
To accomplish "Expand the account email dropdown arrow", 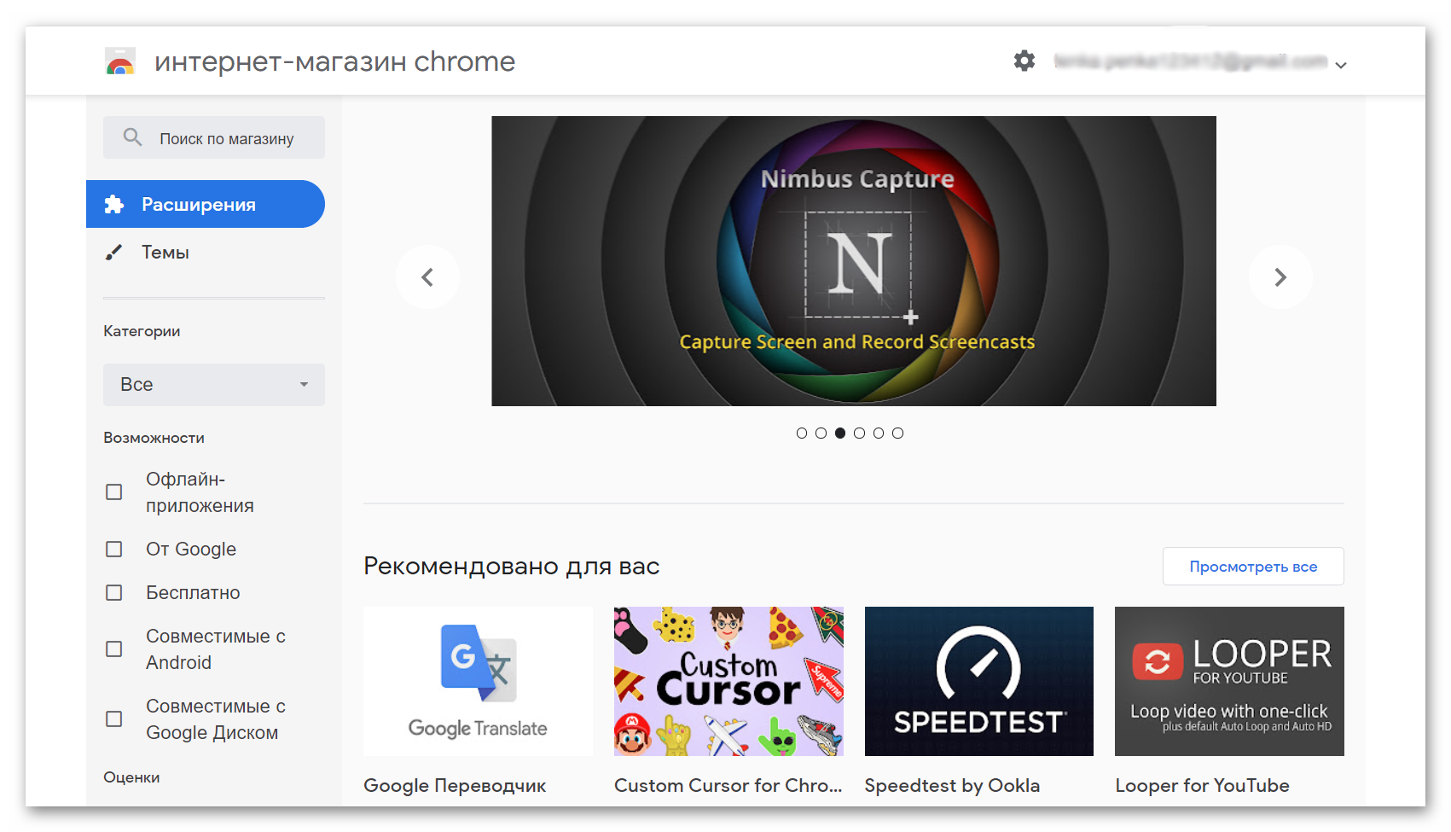I will 1341,65.
